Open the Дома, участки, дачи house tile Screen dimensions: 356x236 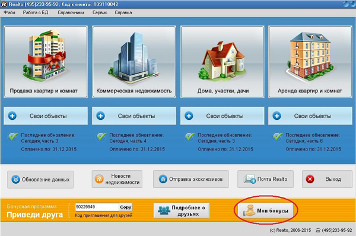pos(223,62)
